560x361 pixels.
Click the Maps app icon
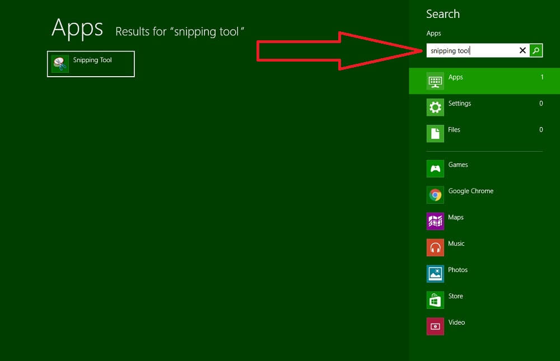(435, 221)
